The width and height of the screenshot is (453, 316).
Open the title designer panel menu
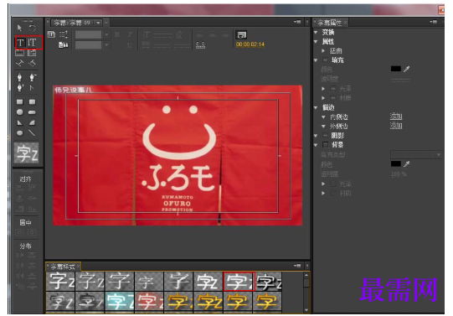click(x=297, y=22)
